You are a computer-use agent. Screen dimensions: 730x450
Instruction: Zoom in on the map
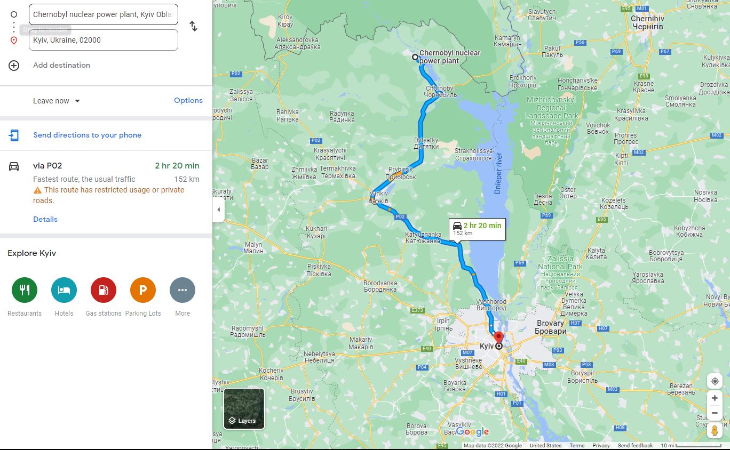(x=715, y=398)
